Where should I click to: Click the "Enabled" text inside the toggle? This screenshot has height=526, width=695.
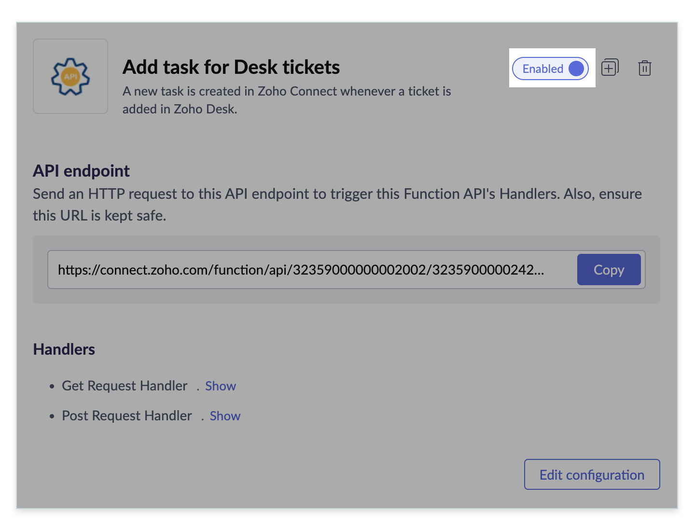543,69
